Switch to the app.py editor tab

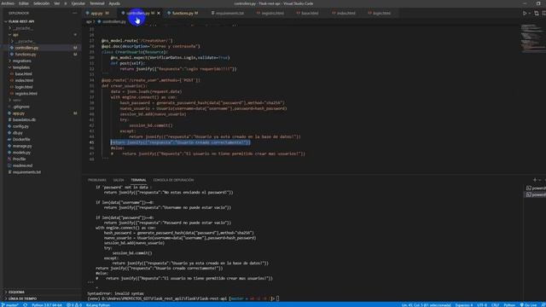[97, 14]
